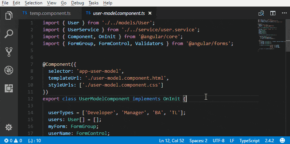Select the user-model.component.ts tab
Image resolution: width=290 pixels, height=144 pixels.
click(x=119, y=13)
